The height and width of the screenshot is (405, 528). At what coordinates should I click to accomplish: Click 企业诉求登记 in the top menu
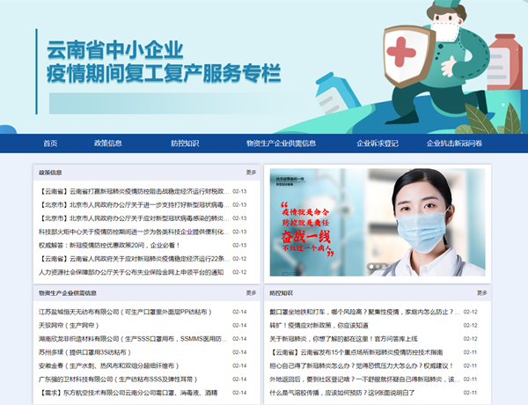377,144
